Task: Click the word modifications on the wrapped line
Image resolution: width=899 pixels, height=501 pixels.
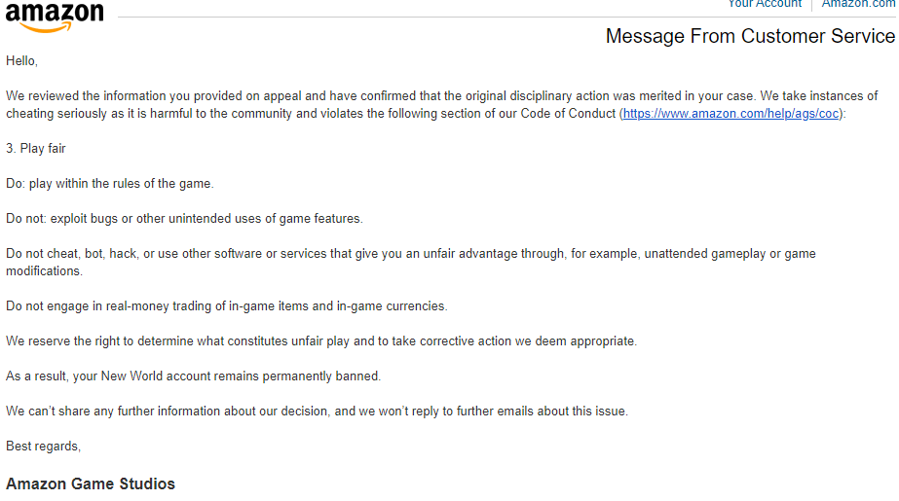Action: tap(44, 271)
